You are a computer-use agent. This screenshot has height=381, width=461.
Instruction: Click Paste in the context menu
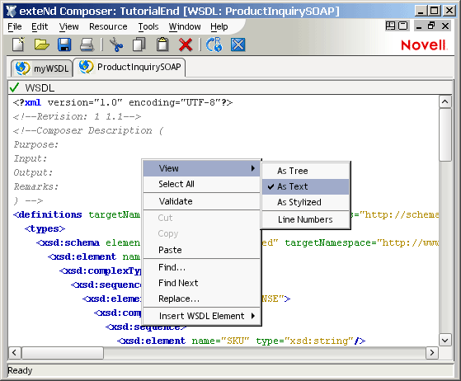[201, 250]
